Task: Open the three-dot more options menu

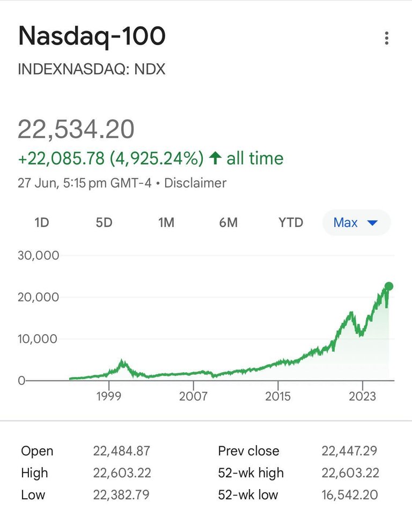Action: 387,38
